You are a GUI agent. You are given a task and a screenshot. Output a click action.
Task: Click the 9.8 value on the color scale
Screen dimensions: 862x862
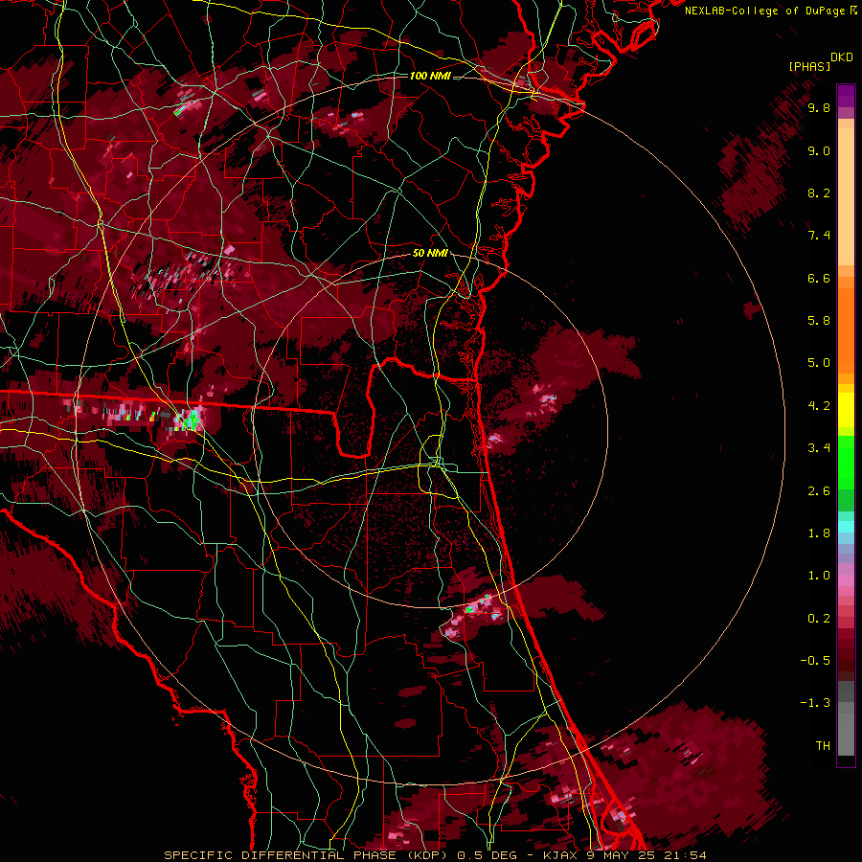tap(819, 107)
